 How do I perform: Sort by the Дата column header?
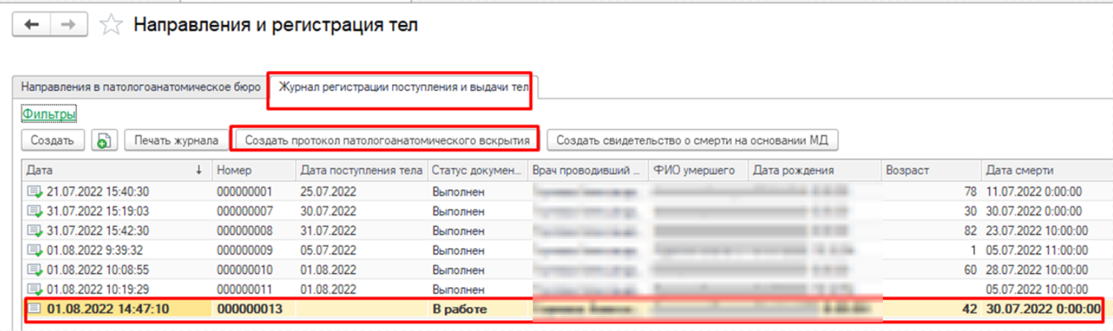click(110, 171)
